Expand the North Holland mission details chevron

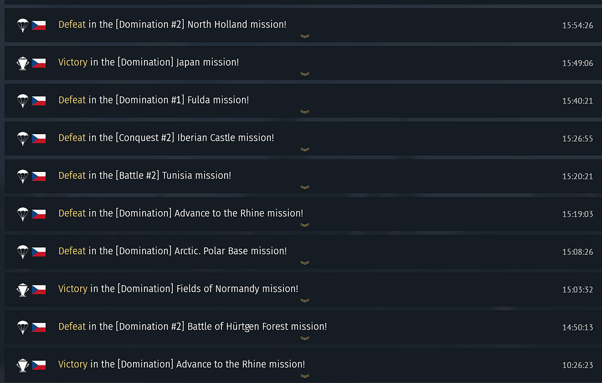point(305,37)
